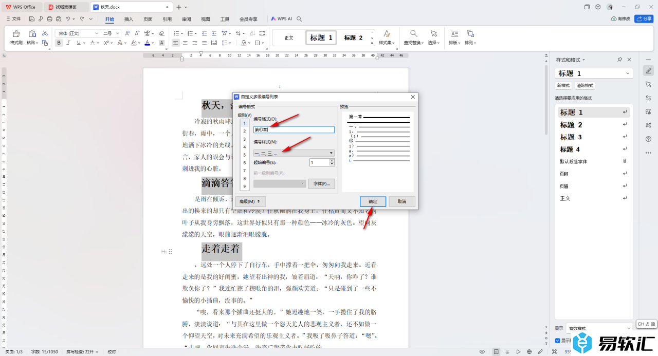Open the Page (页面) ribbon tab
This screenshot has height=356, width=658.
[x=148, y=19]
